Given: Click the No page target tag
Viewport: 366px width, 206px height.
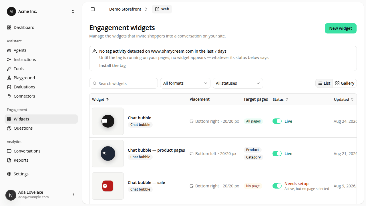Looking at the screenshot, I should pyautogui.click(x=253, y=186).
